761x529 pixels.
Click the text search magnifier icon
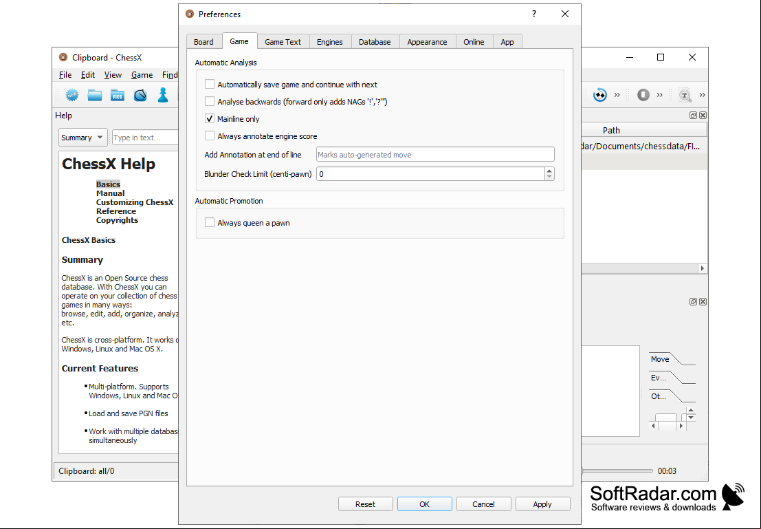tap(685, 95)
